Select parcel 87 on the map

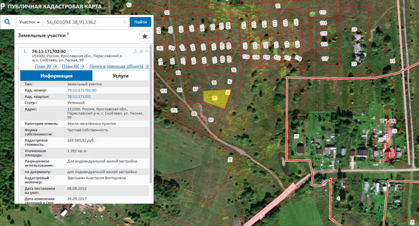pyautogui.click(x=195, y=89)
